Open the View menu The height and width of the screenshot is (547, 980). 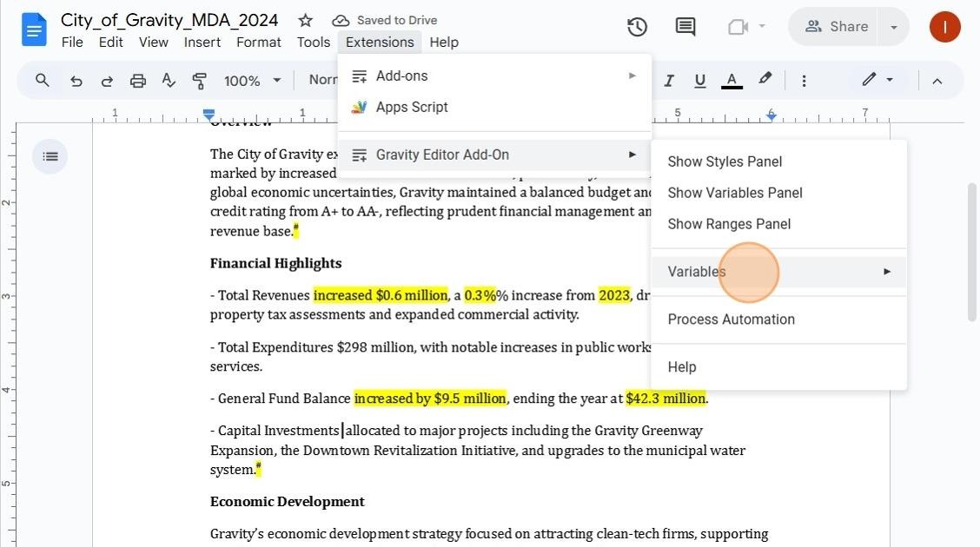153,43
